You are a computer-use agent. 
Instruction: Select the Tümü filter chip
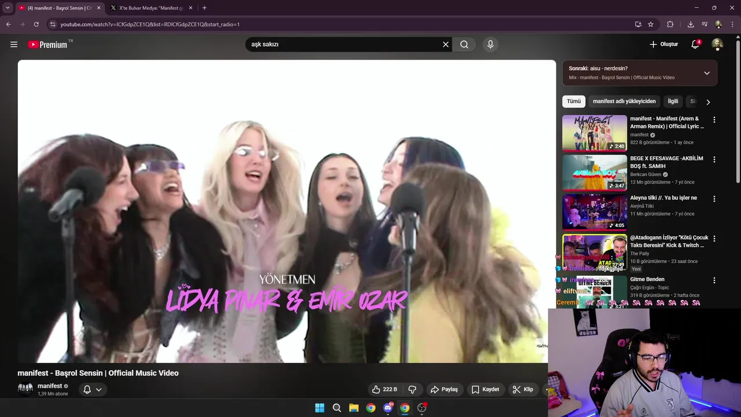(x=574, y=101)
